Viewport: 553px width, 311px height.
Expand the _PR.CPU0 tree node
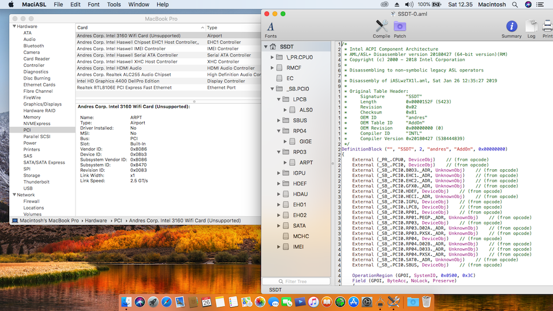tap(272, 58)
